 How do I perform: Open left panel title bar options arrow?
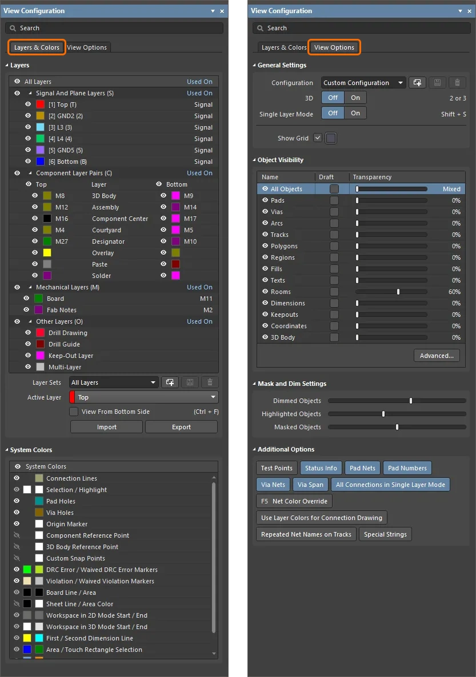(x=213, y=11)
